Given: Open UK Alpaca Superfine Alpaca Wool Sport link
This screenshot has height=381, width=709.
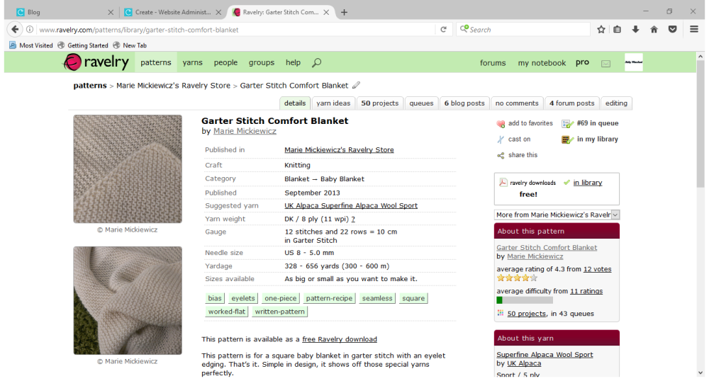Looking at the screenshot, I should [x=351, y=205].
